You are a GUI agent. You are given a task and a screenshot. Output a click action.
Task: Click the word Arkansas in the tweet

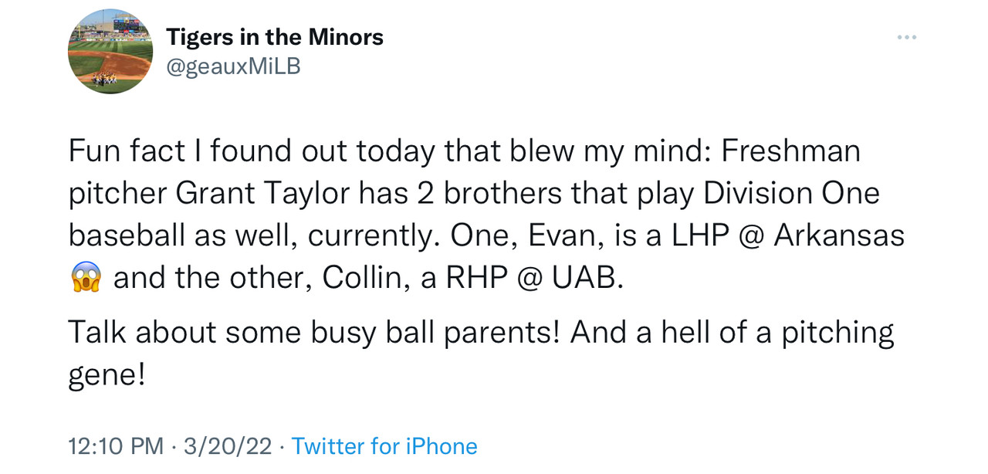[839, 235]
